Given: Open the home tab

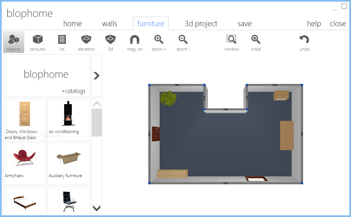Looking at the screenshot, I should (72, 24).
